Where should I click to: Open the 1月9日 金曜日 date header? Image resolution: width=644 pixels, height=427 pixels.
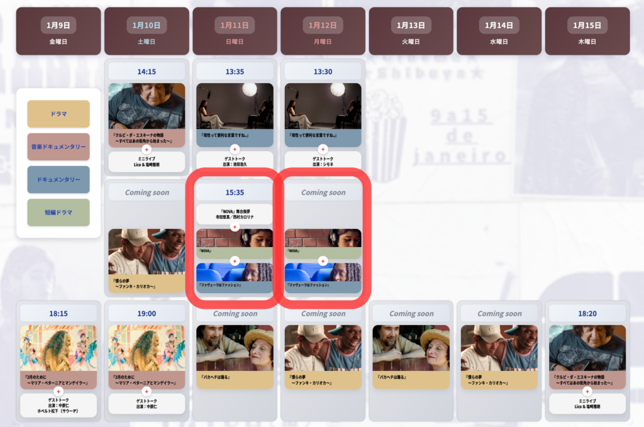58,31
